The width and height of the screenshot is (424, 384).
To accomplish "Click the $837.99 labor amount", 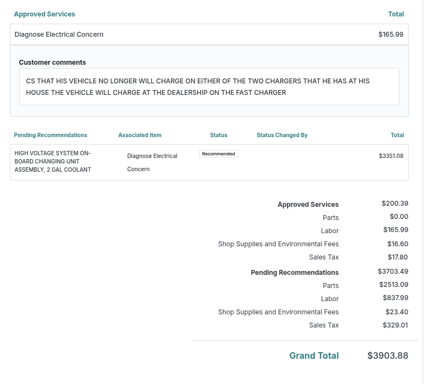I will pyautogui.click(x=395, y=298).
